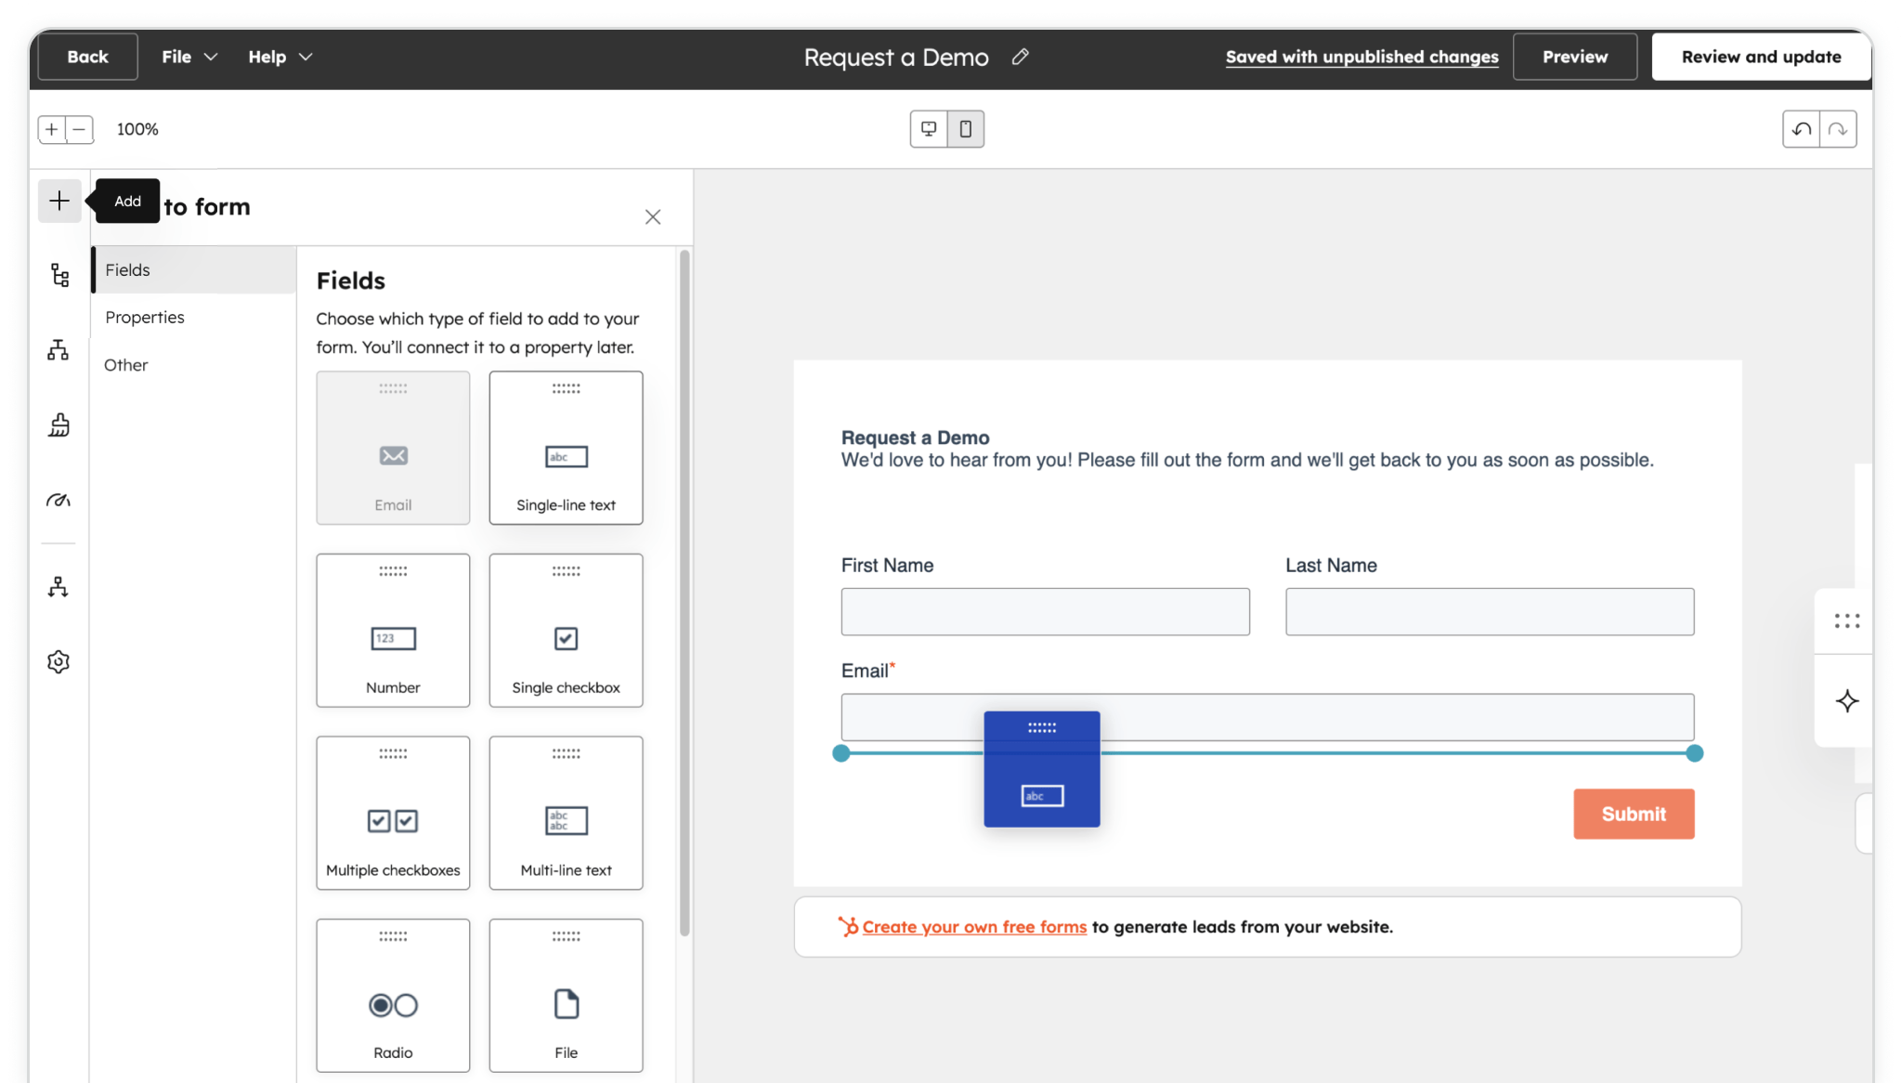The image size is (1902, 1083).
Task: Click Review and update button
Action: point(1761,57)
